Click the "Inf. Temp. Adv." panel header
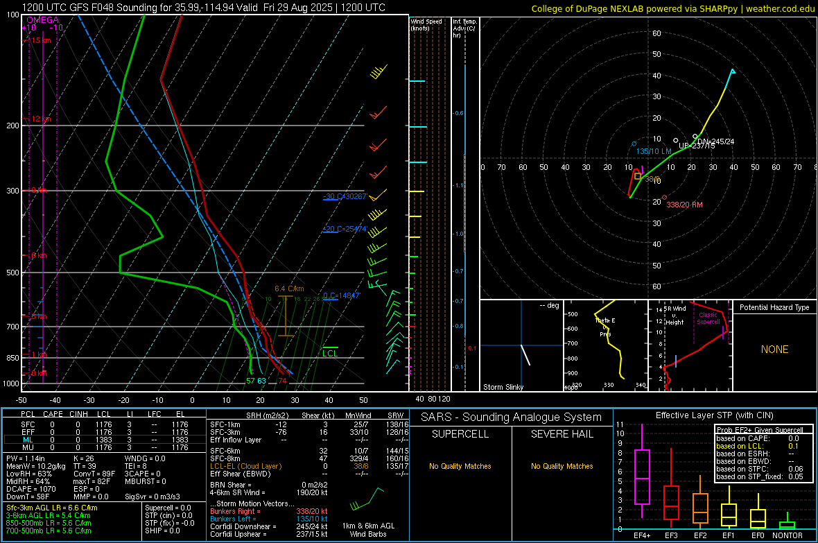Screen dimensions: 818x543 click(464, 28)
